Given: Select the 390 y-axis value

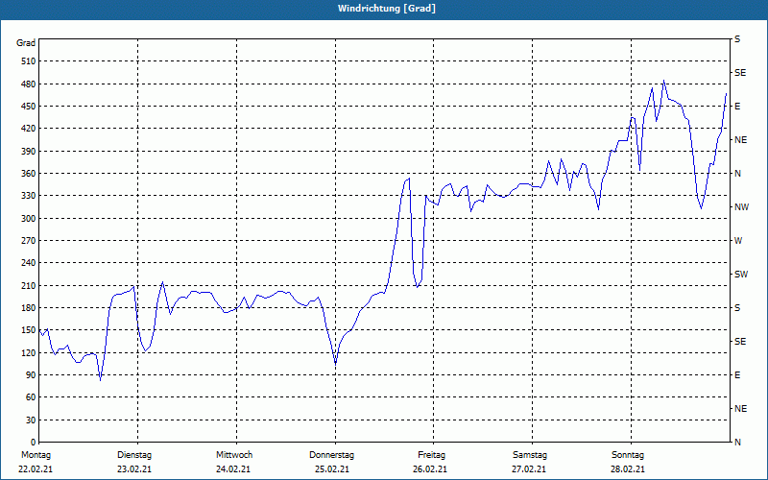Looking at the screenshot, I should pyautogui.click(x=29, y=151).
